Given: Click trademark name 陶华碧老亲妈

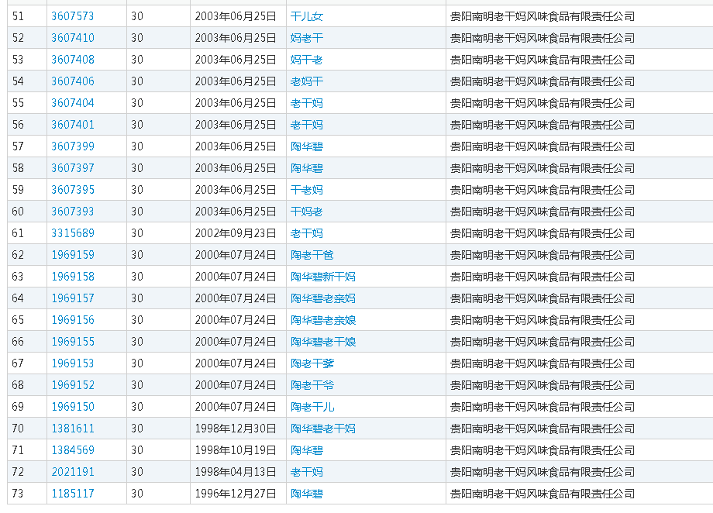Looking at the screenshot, I should (323, 298).
